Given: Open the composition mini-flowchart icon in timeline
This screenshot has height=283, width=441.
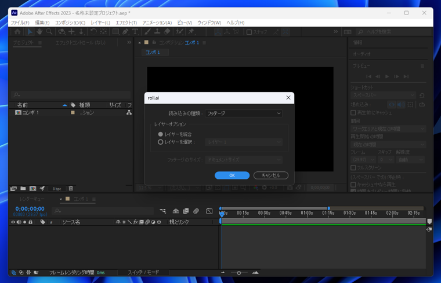Looking at the screenshot, I should point(163,211).
